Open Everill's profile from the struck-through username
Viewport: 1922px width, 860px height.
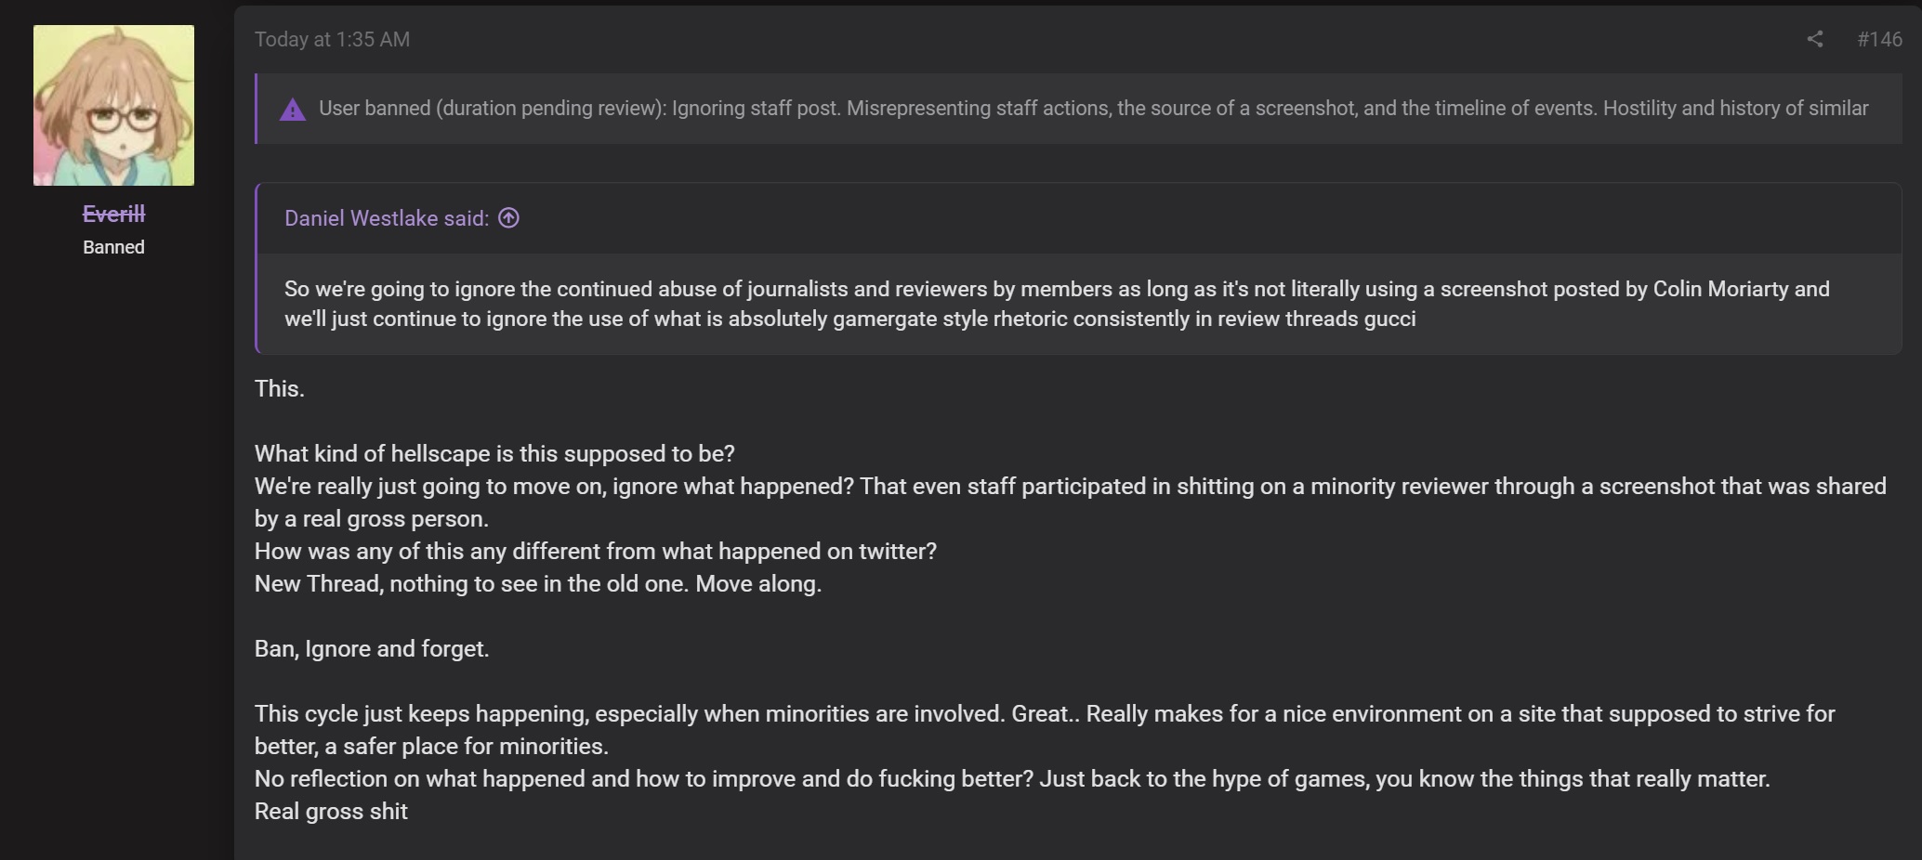click(x=113, y=214)
